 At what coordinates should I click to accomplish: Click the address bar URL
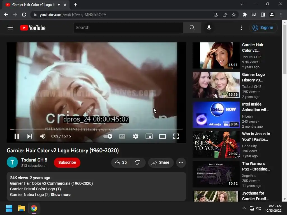tap(73, 15)
